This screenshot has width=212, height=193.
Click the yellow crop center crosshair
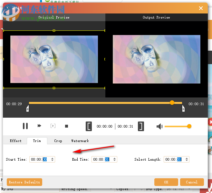pyautogui.click(x=54, y=59)
